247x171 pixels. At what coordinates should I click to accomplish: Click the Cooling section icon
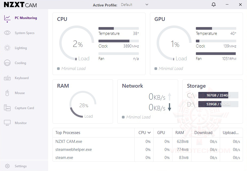point(7,63)
